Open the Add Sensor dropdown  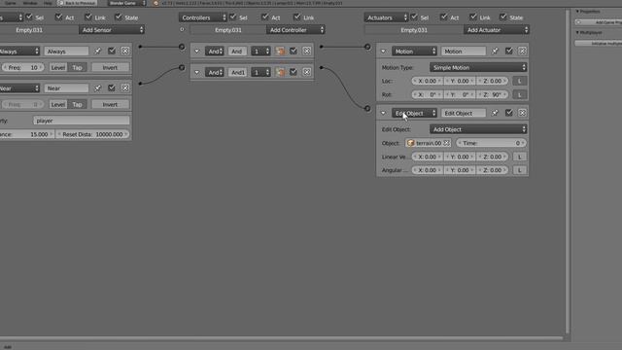tap(112, 30)
